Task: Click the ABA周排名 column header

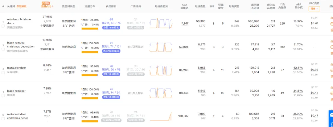Action: point(185,6)
